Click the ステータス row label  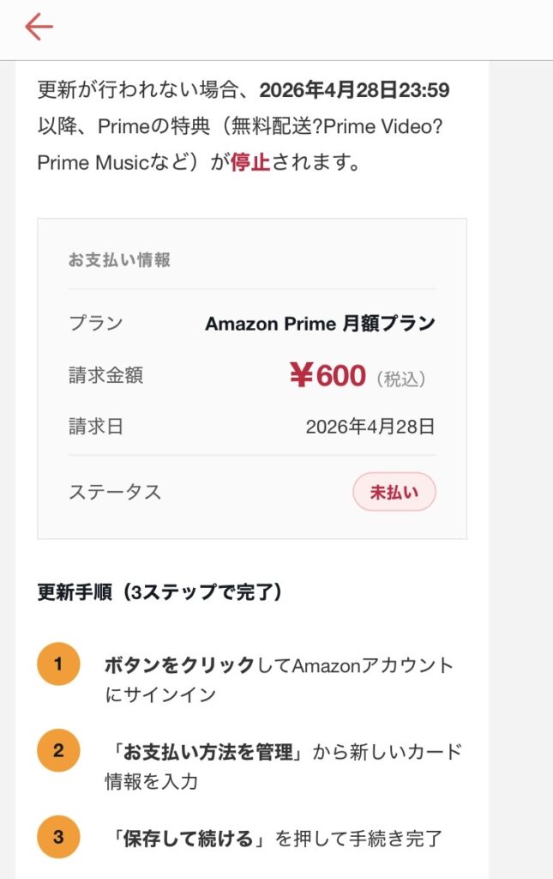(x=115, y=493)
